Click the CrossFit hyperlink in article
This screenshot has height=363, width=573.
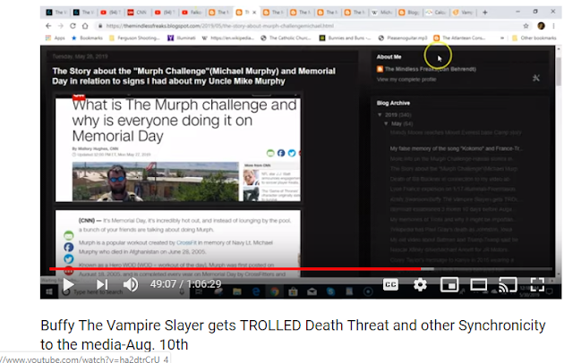pyautogui.click(x=186, y=242)
